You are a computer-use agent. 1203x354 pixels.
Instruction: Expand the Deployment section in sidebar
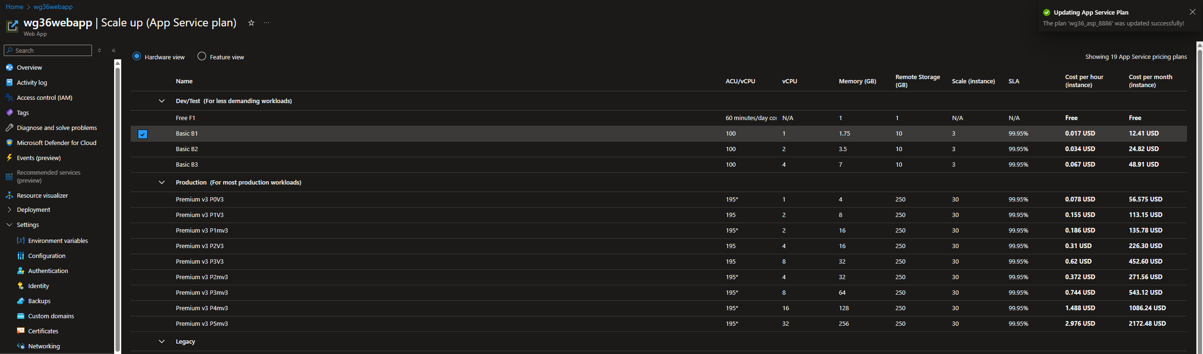point(9,209)
